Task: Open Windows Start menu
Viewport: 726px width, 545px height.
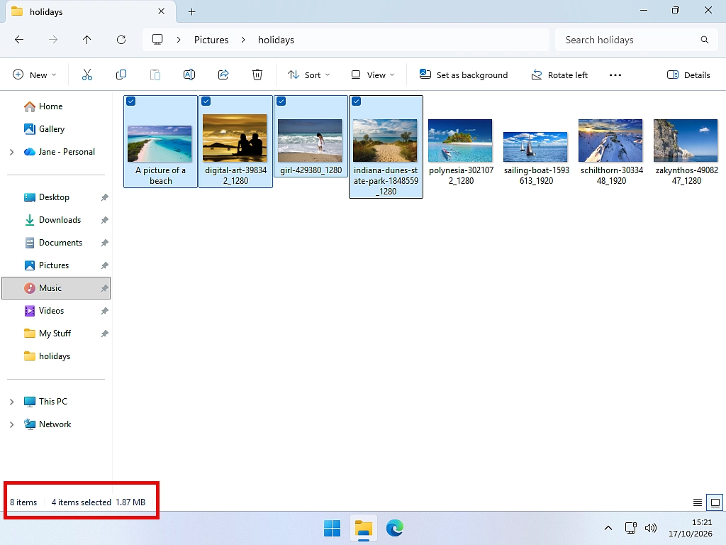Action: (332, 528)
